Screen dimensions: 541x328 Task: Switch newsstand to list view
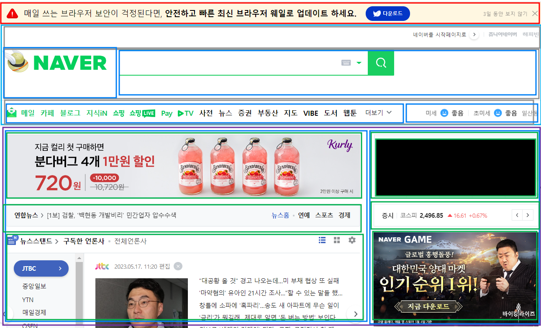click(x=322, y=240)
